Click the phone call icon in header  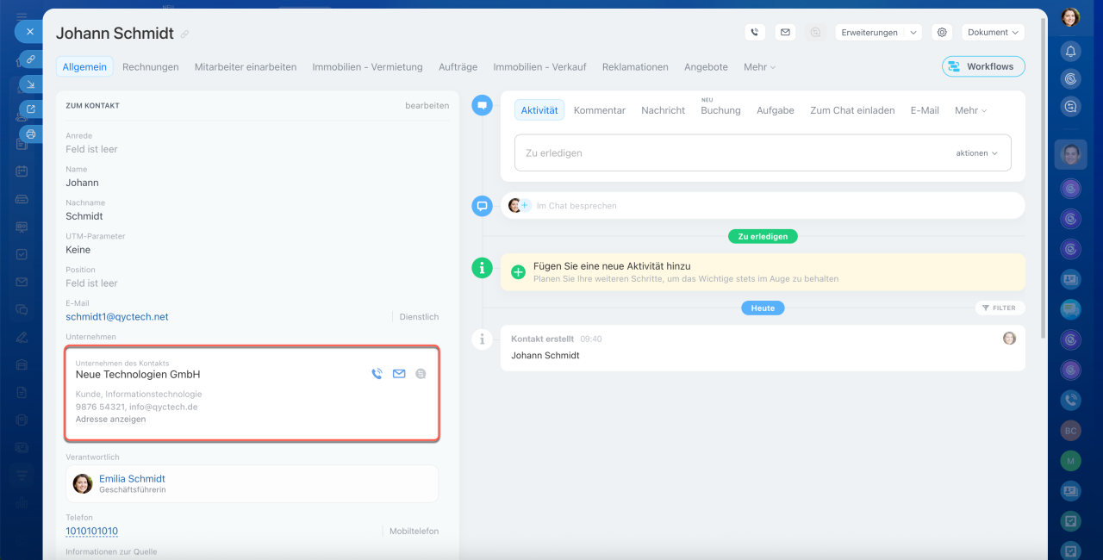pyautogui.click(x=755, y=33)
